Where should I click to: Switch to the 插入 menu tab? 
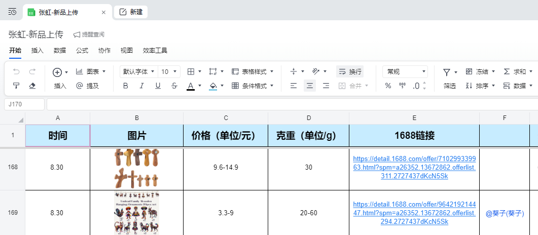pos(38,51)
